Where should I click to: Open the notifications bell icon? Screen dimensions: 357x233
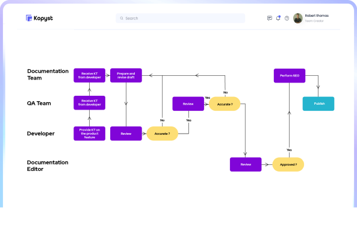[278, 18]
